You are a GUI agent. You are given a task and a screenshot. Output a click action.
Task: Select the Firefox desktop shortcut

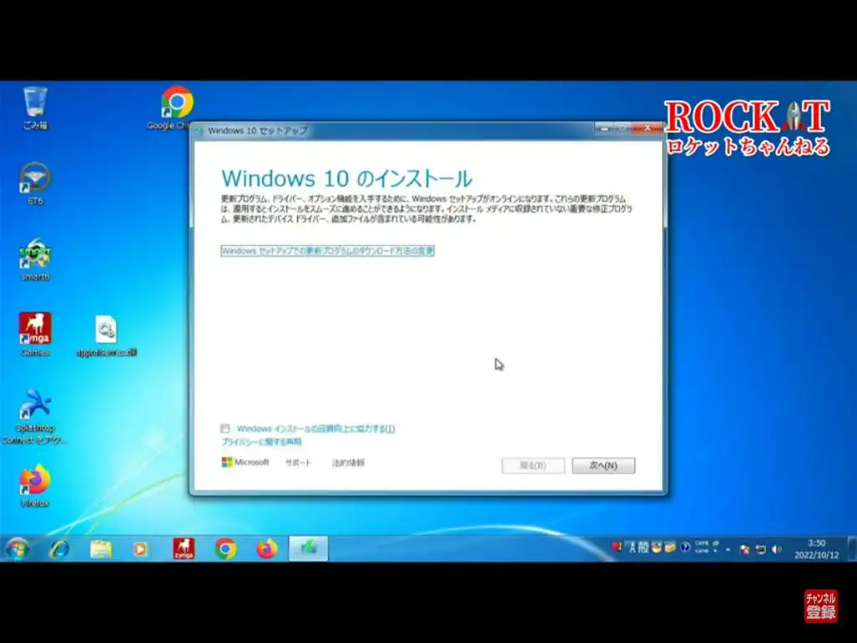[35, 486]
